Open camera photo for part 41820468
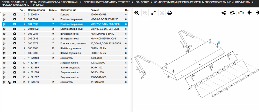259x112 pixels. point(15,58)
